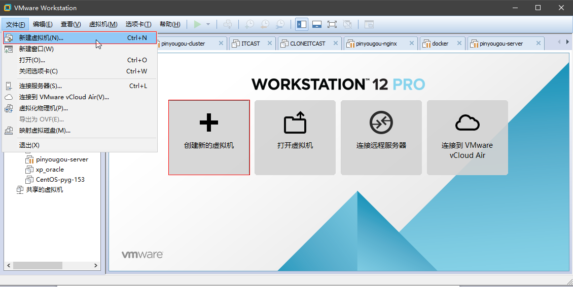Click the tab strip left arrow

pos(559,43)
